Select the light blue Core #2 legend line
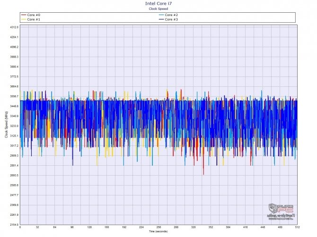Viewport: 317px width, 237px height. coord(161,15)
